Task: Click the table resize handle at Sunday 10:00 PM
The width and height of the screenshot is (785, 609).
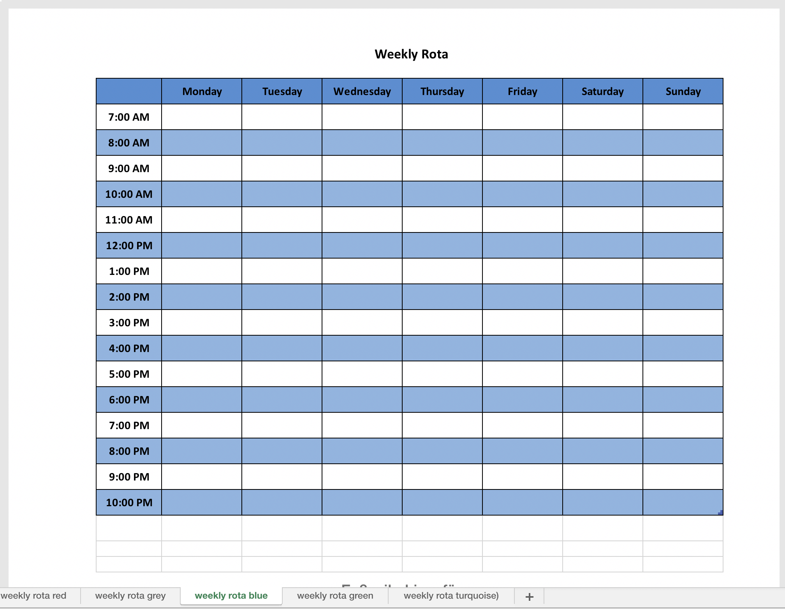Action: point(721,513)
